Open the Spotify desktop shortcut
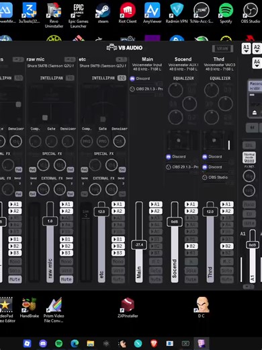 click(x=226, y=13)
